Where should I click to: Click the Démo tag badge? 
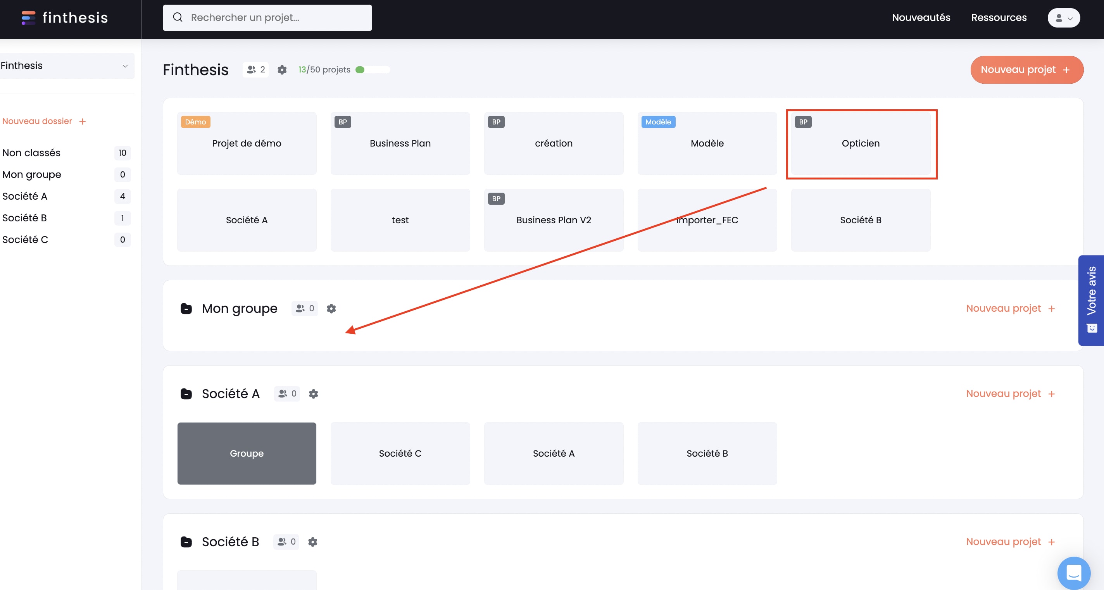[195, 122]
